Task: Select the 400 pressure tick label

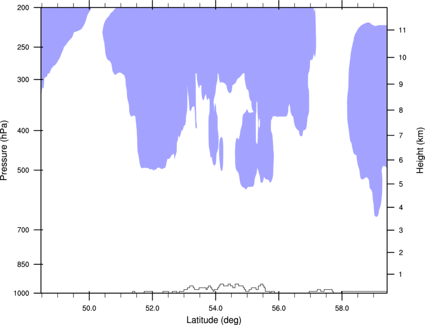Action: click(x=23, y=130)
